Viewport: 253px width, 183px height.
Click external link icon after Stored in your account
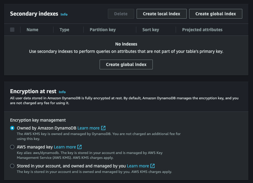(x=153, y=166)
